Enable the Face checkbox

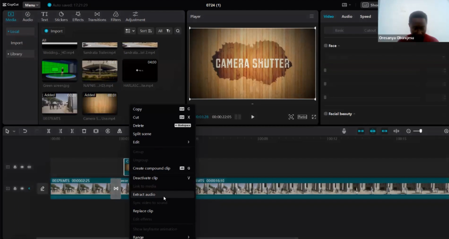point(326,45)
